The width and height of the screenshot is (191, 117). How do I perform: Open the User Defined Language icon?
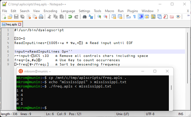click(147, 17)
